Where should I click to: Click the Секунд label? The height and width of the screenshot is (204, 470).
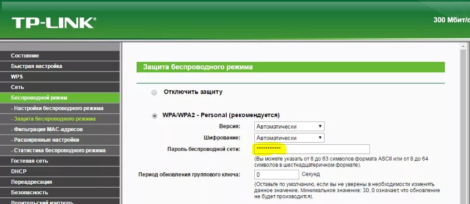311,174
